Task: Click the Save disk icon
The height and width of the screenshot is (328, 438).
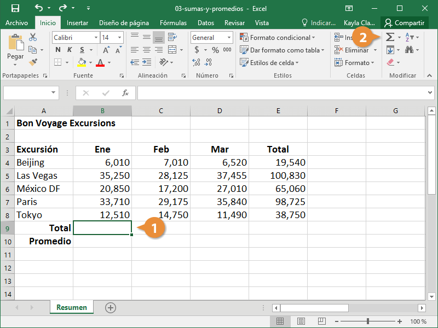Action: pyautogui.click(x=15, y=8)
